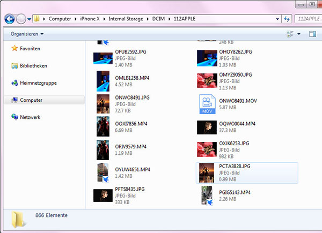322x233 pixels.
Task: Select the DCIM breadcrumb
Action: pyautogui.click(x=158, y=19)
